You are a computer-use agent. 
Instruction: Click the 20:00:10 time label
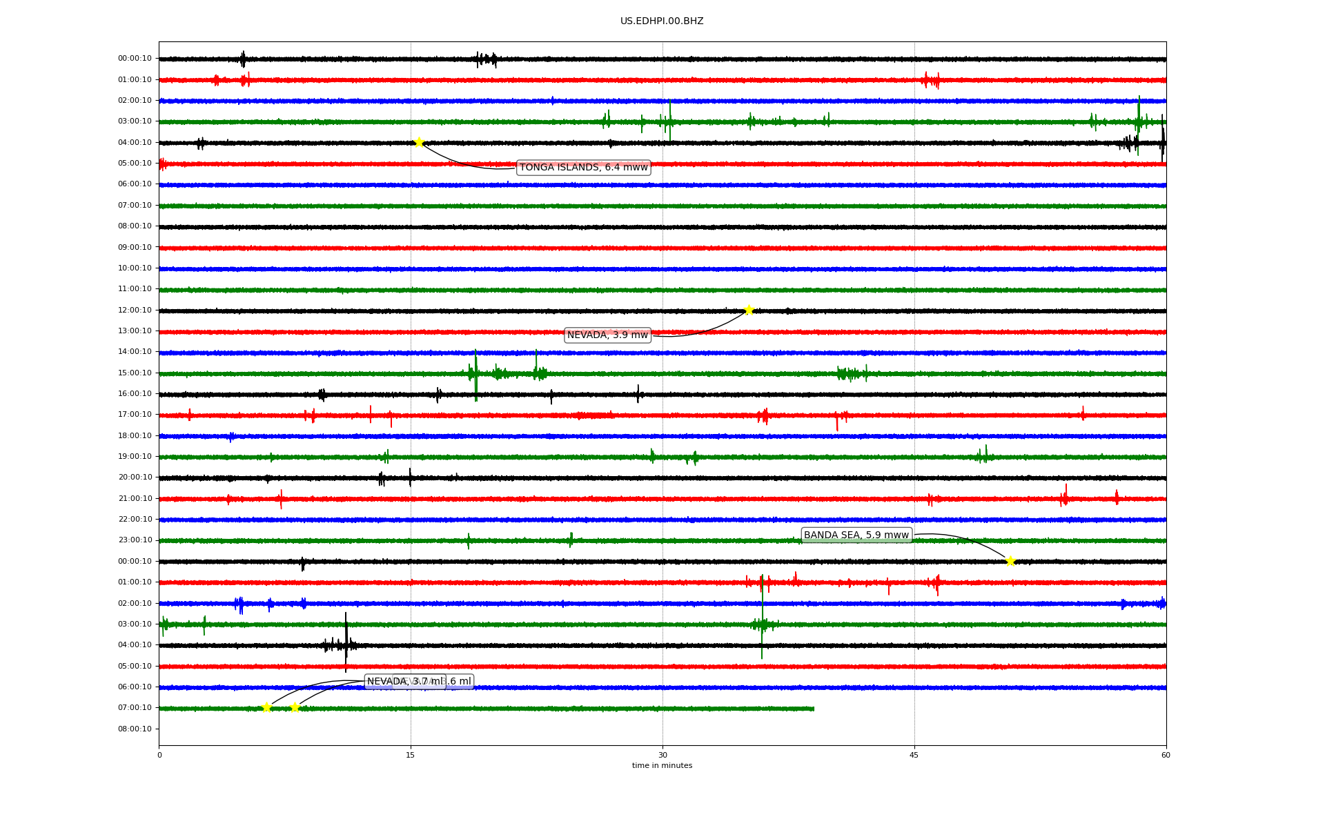point(135,477)
